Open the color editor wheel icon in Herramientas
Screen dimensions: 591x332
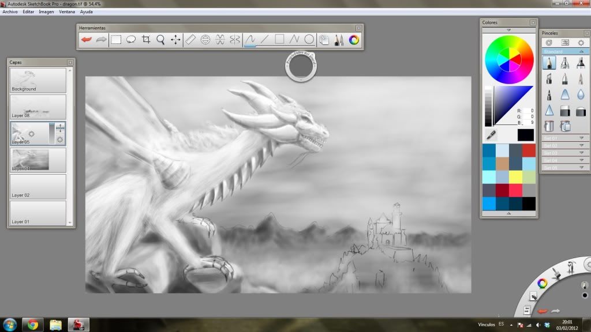pyautogui.click(x=354, y=40)
